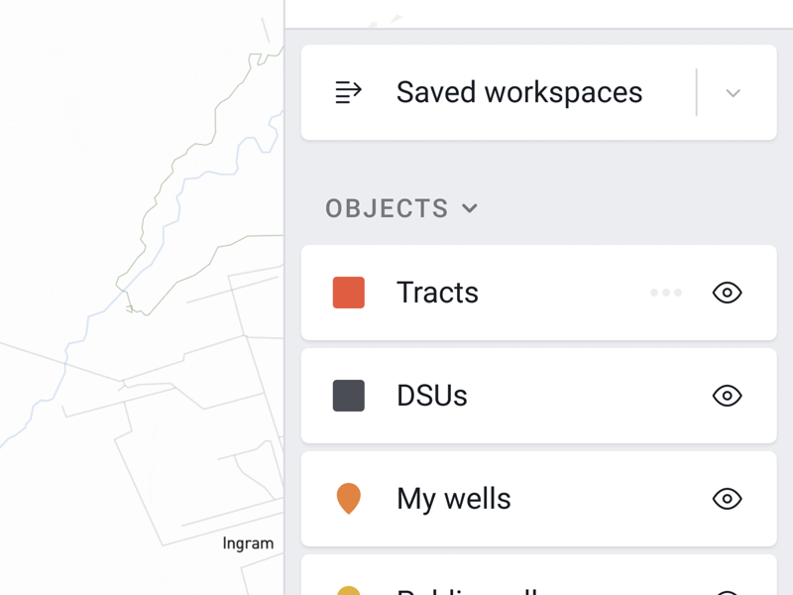Open the Saved workspaces dropdown arrow
Screen dimensions: 793x595
click(733, 93)
